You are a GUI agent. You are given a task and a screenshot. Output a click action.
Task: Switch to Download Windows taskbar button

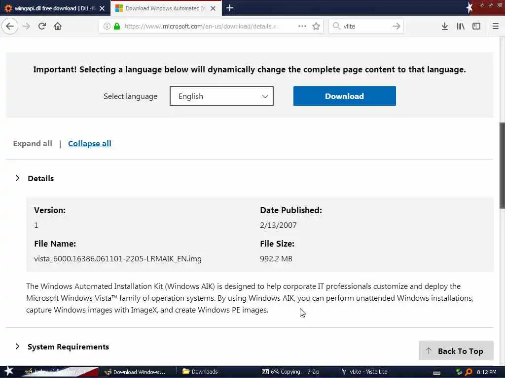tap(137, 372)
